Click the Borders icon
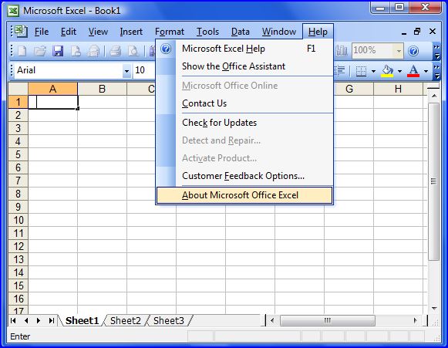448x348 pixels. click(361, 71)
